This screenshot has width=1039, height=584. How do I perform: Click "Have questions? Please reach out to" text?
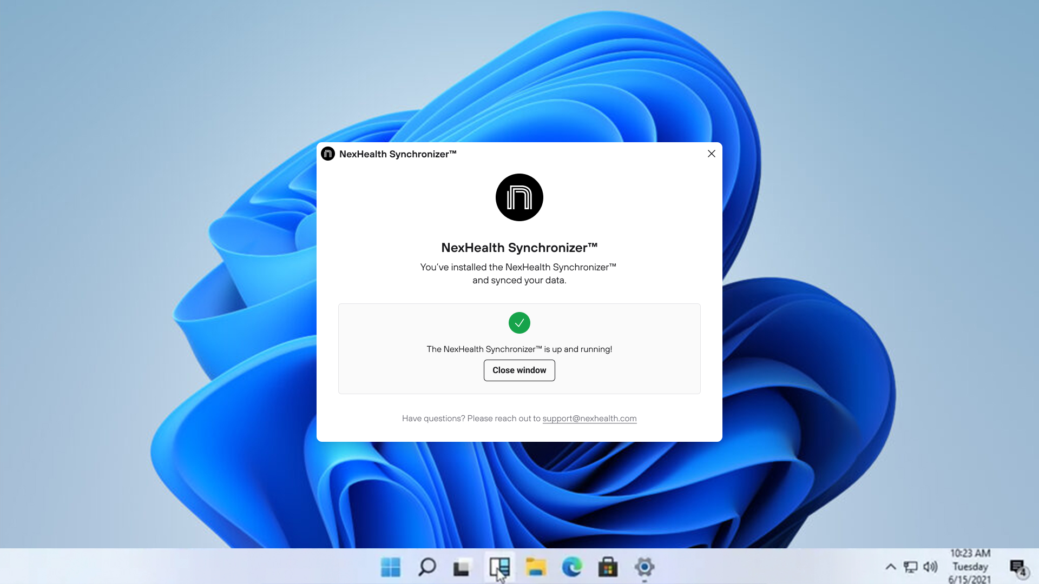click(471, 419)
